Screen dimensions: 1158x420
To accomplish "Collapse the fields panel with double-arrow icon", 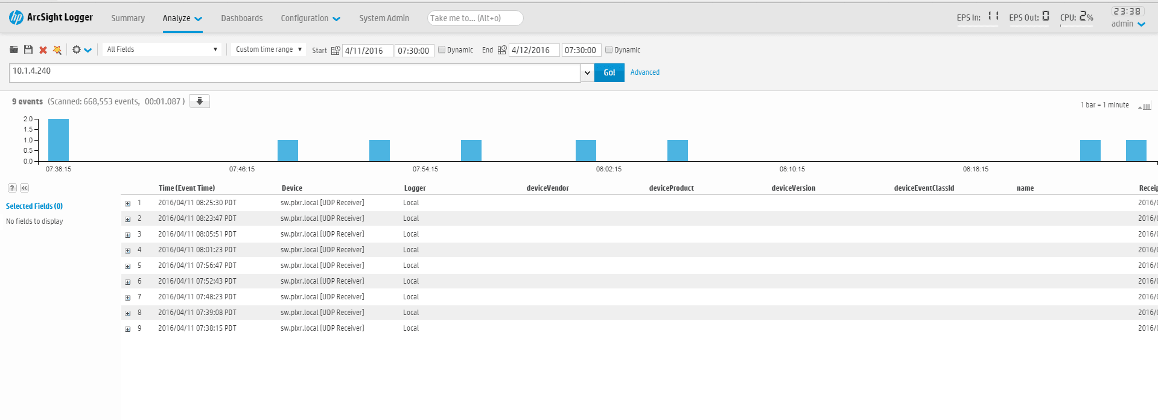I will point(24,188).
